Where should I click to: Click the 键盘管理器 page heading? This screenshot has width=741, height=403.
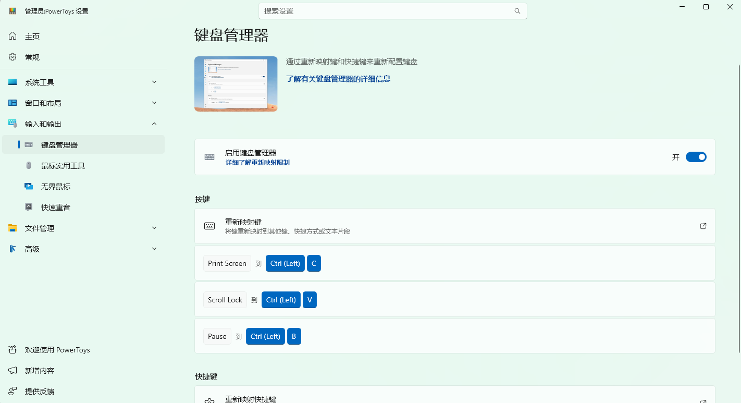point(231,35)
